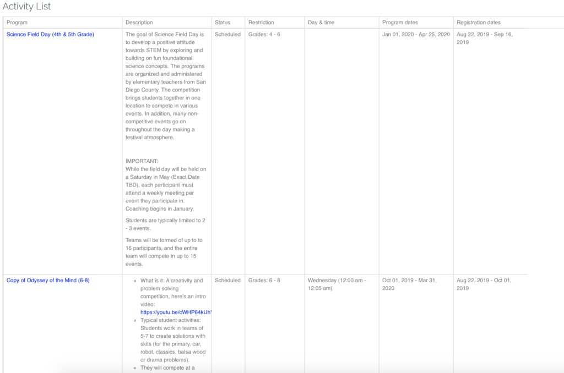Click the Program column header

(x=17, y=22)
